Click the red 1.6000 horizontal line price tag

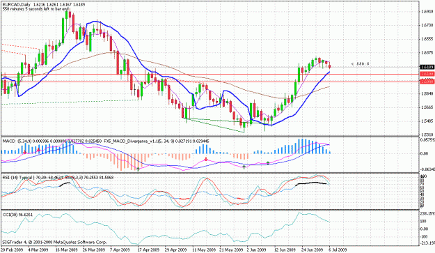(x=427, y=82)
